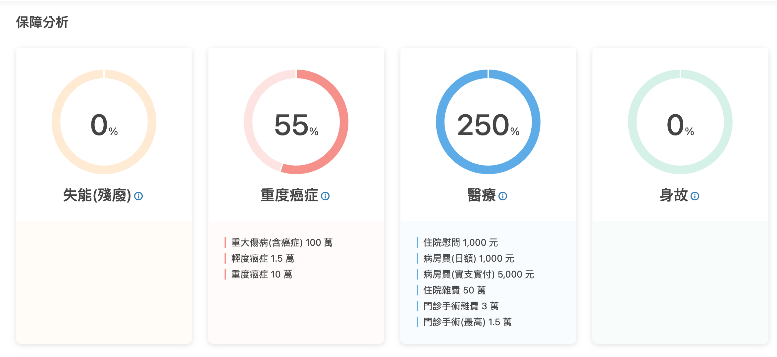Select 病房費(實支實付) 5,000 元 row

479,274
